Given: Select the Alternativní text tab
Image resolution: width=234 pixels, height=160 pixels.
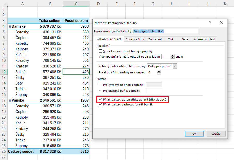Looking at the screenshot, I should click(204, 39).
